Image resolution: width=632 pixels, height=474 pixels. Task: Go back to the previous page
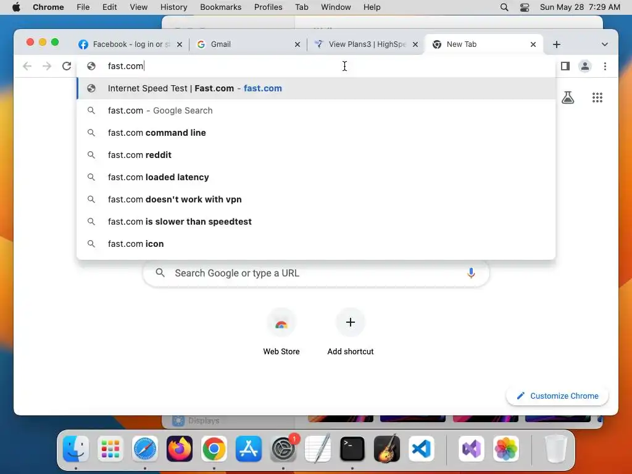27,66
